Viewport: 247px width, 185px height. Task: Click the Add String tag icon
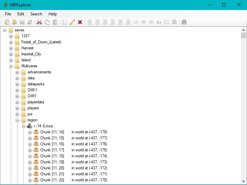(x=159, y=22)
